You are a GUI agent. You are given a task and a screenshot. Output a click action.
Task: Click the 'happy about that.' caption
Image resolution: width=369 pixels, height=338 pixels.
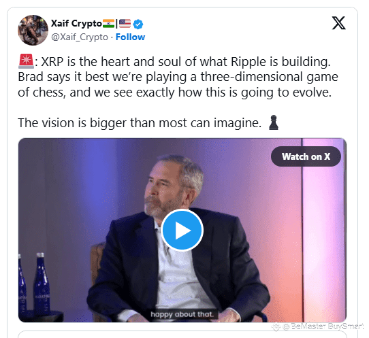[x=182, y=314]
